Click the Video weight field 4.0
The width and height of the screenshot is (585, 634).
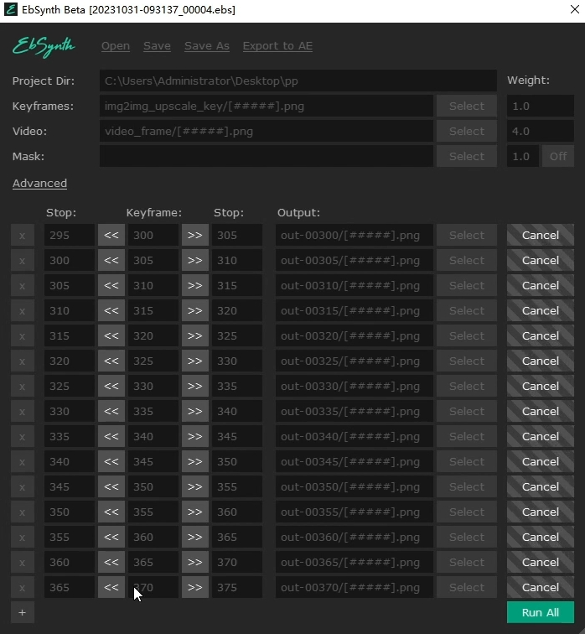click(x=541, y=131)
